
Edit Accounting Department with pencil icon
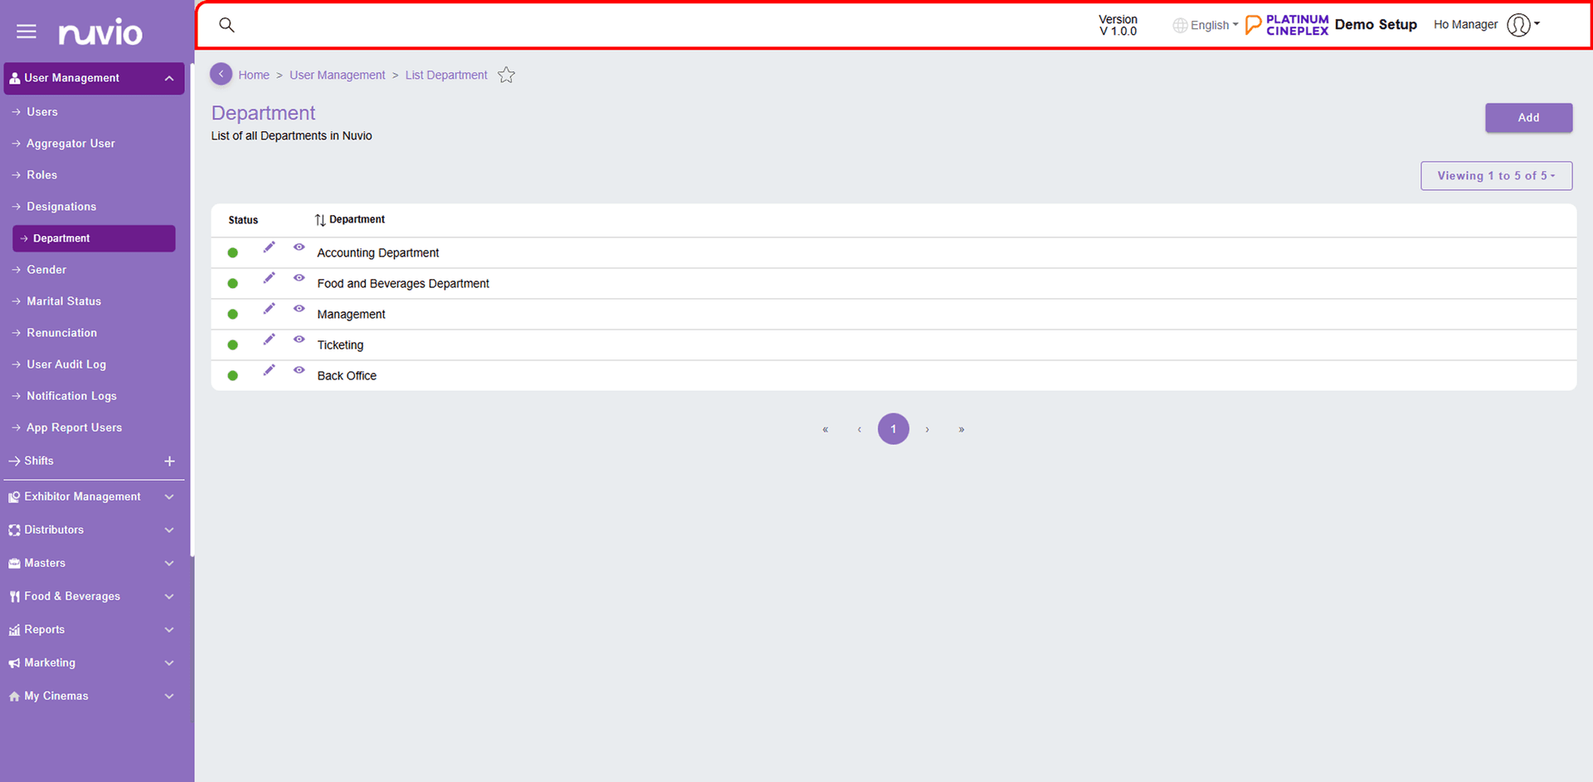point(269,247)
